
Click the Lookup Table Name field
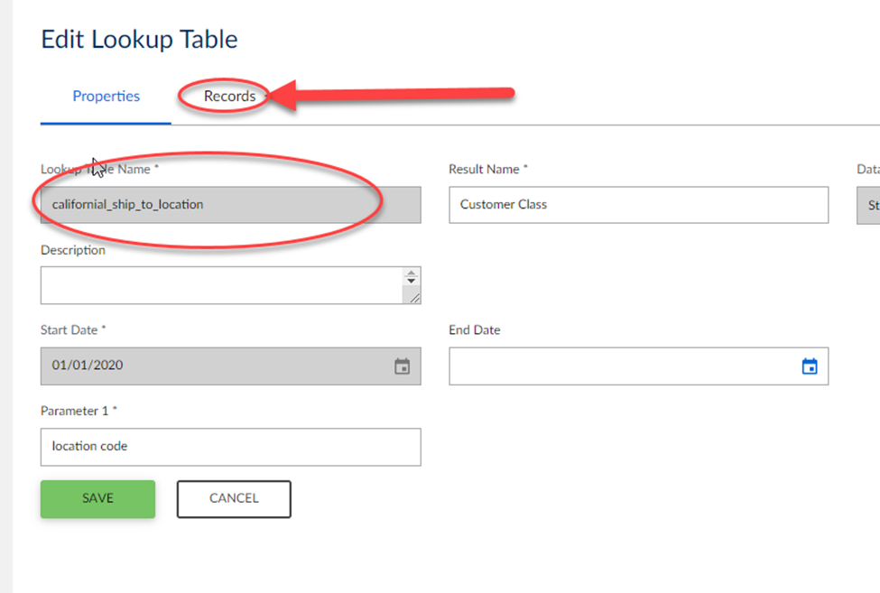(x=230, y=205)
